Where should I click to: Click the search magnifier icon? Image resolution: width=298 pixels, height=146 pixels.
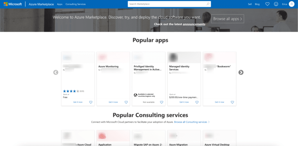coord(208,4)
